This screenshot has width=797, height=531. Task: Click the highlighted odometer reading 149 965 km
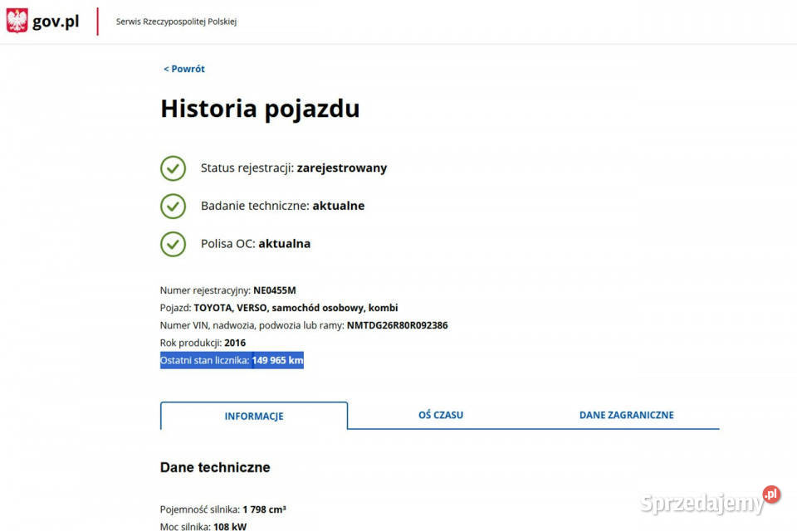(x=277, y=360)
